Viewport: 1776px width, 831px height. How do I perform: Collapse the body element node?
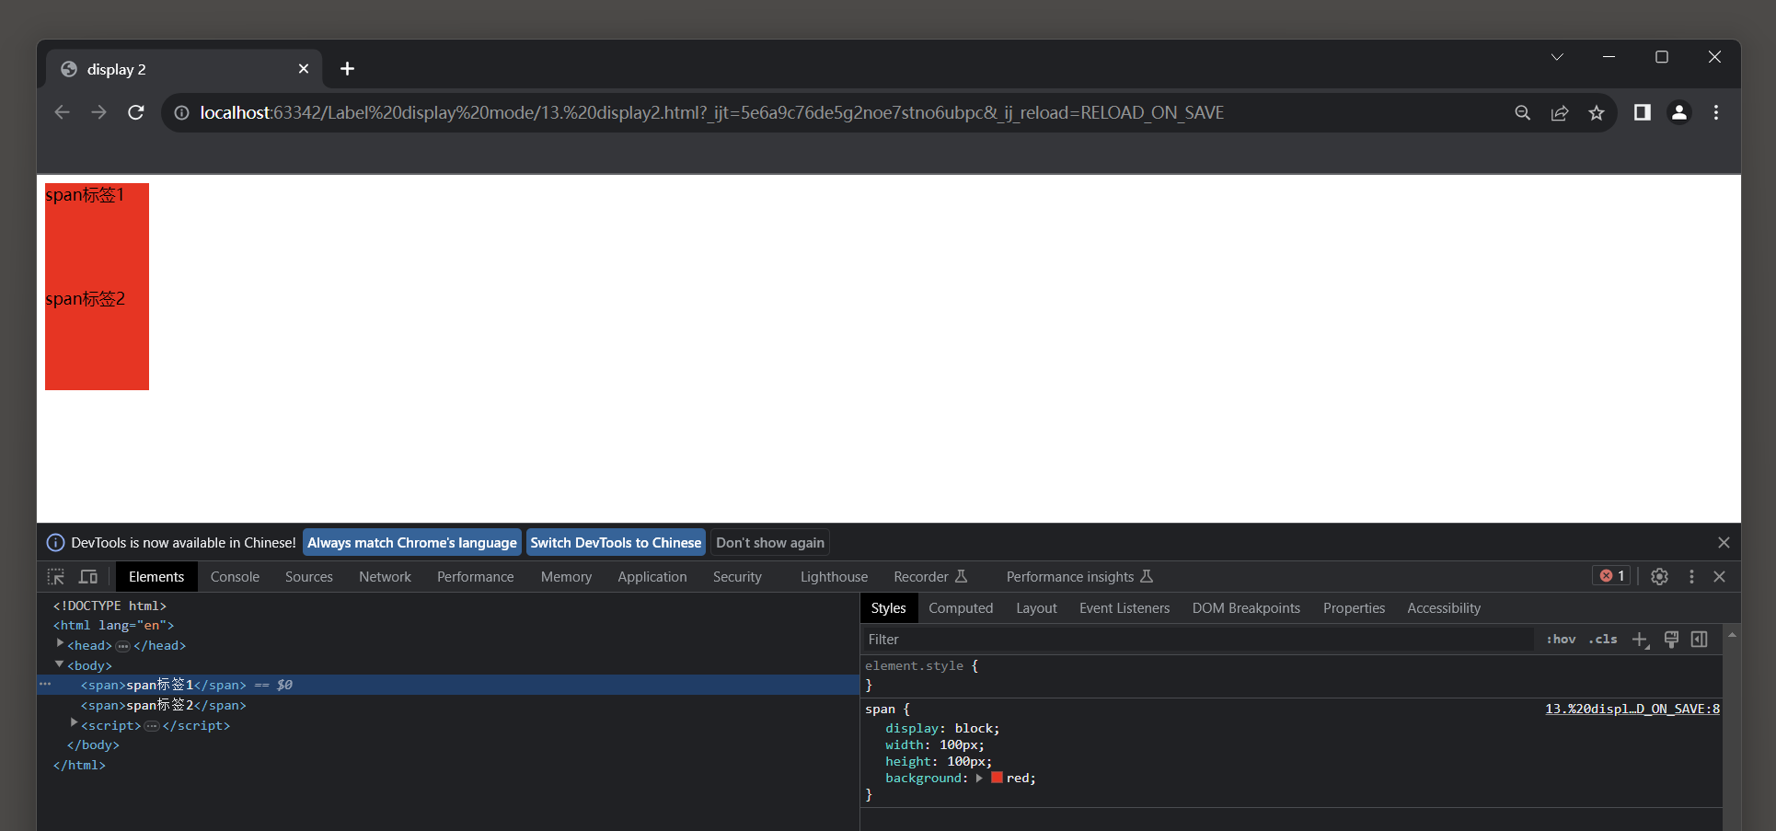(x=60, y=664)
